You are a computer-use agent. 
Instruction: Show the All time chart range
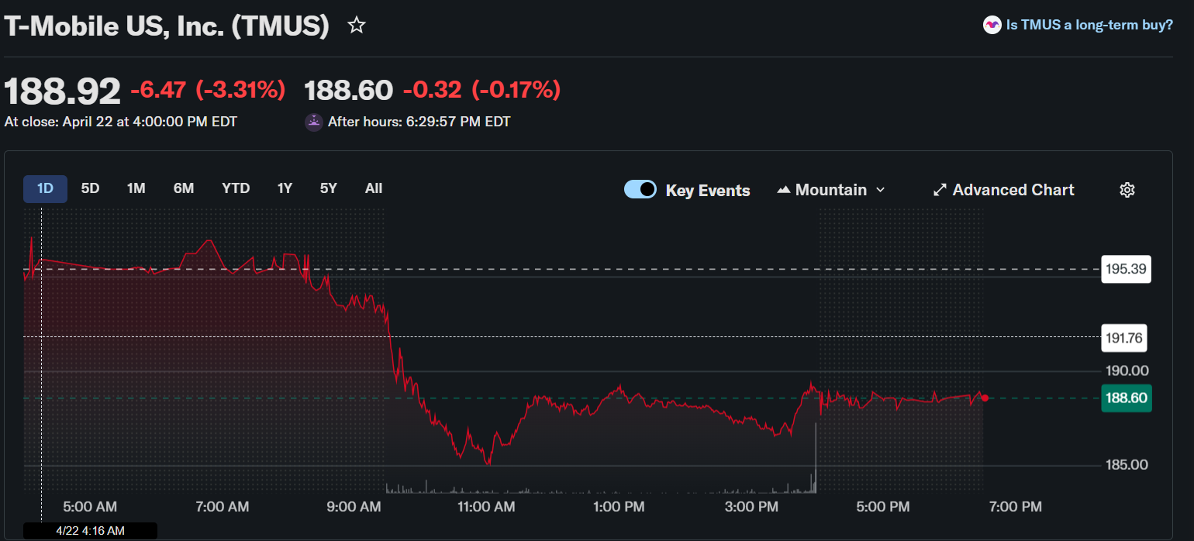[x=374, y=188]
